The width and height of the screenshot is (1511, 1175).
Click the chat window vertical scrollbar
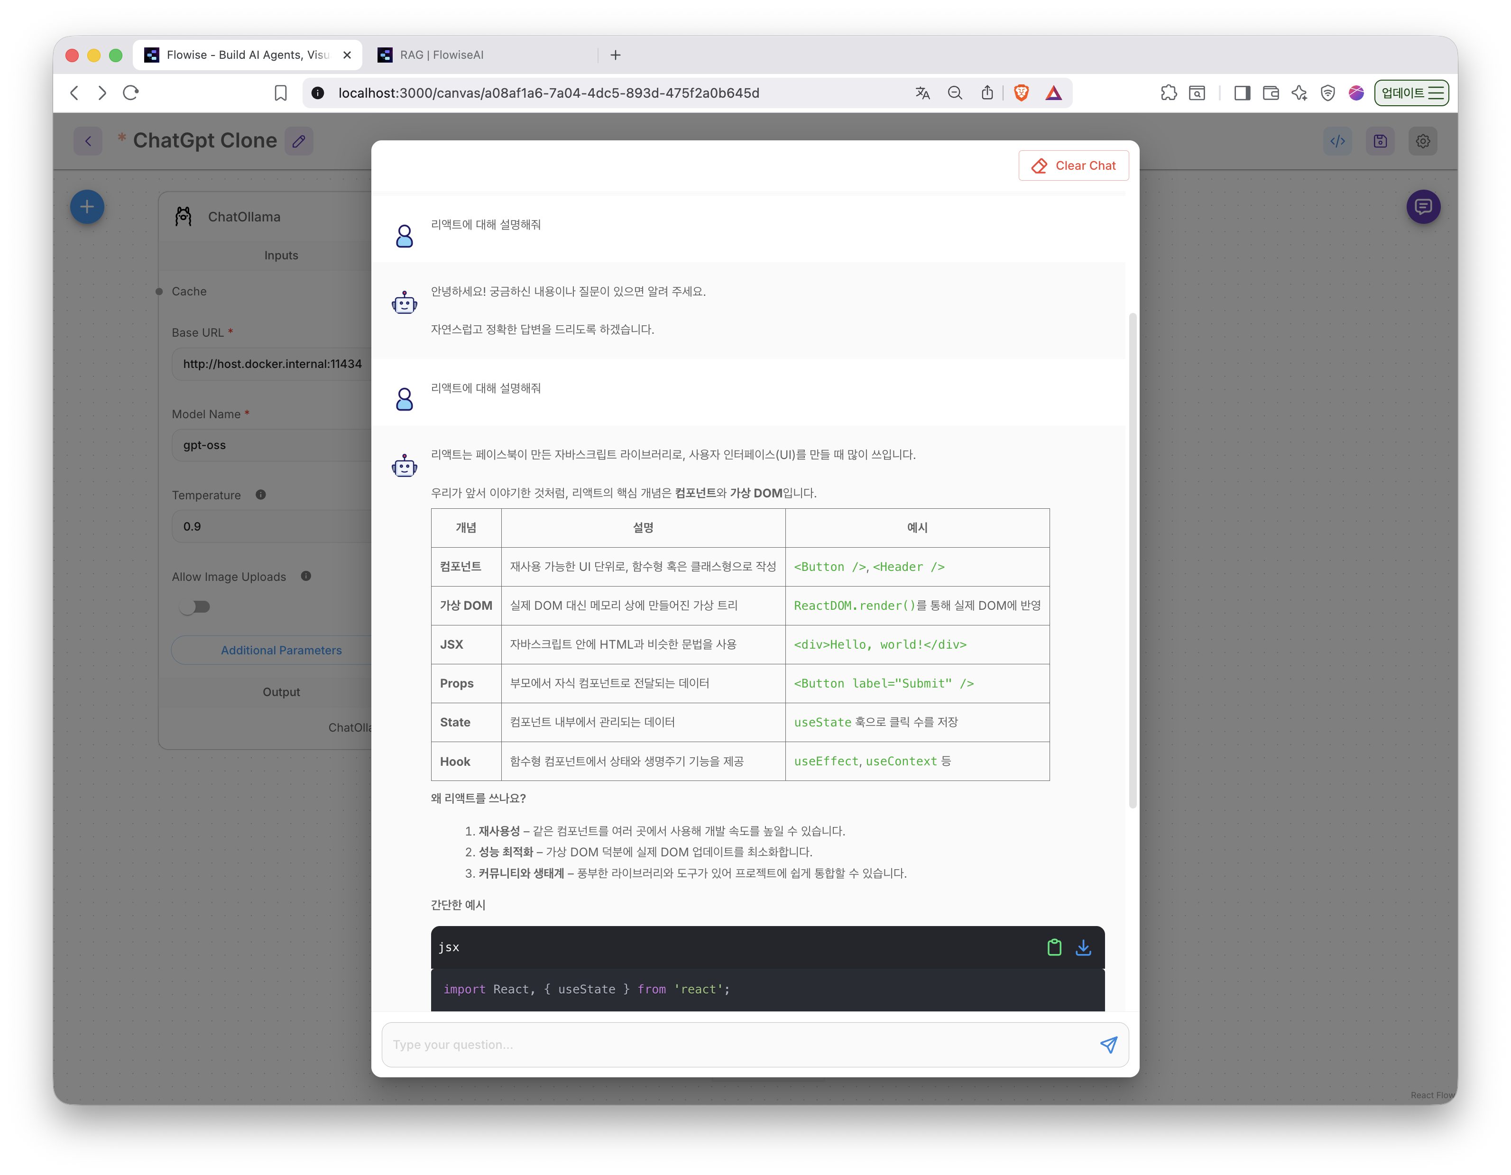(1133, 560)
